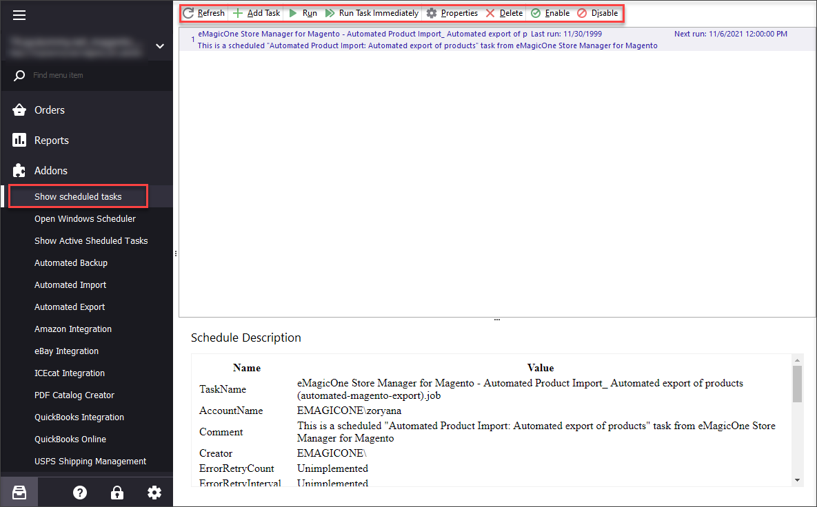Open eBay Integration addon
817x507 pixels.
(66, 351)
